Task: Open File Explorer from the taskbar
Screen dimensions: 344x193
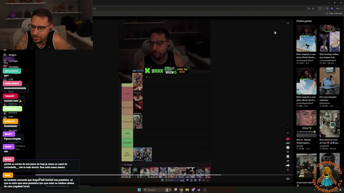Action: 187,190
